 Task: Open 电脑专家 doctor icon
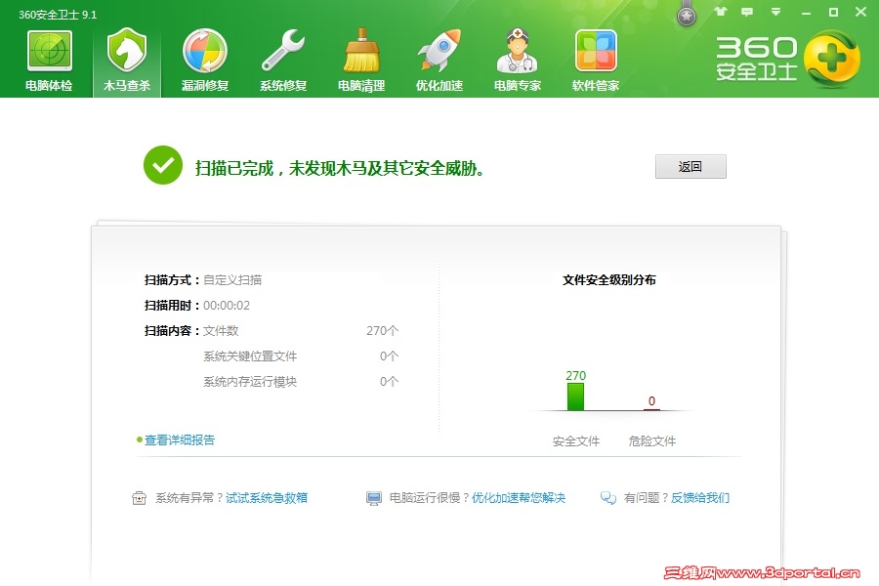518,51
